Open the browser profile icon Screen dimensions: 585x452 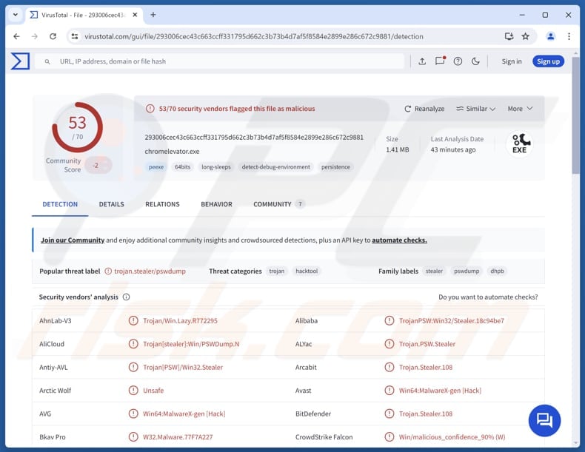[551, 36]
